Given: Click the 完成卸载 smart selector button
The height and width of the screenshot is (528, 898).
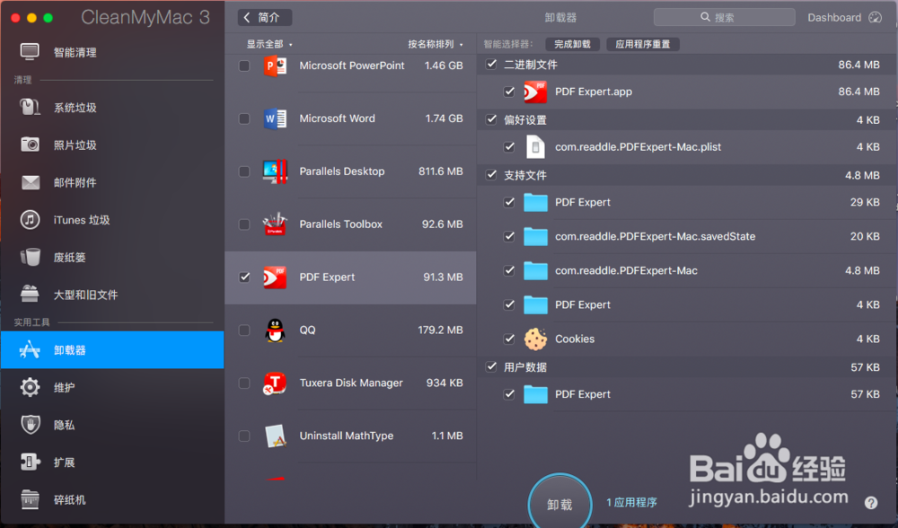Looking at the screenshot, I should pos(572,44).
